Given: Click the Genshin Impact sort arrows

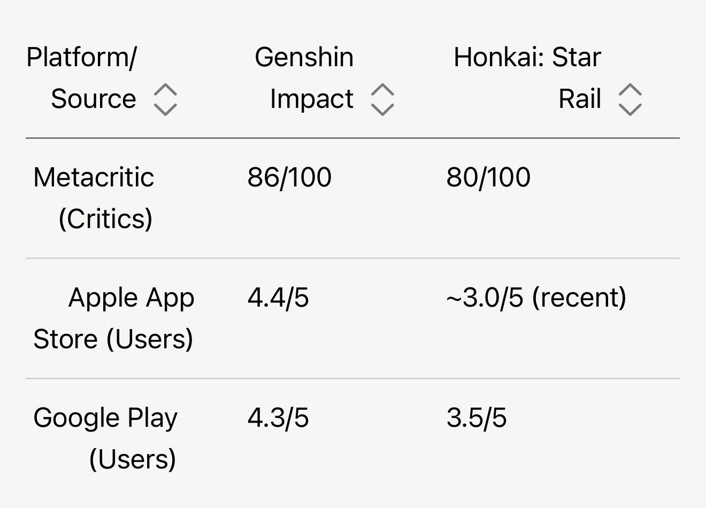Looking at the screenshot, I should [x=382, y=99].
